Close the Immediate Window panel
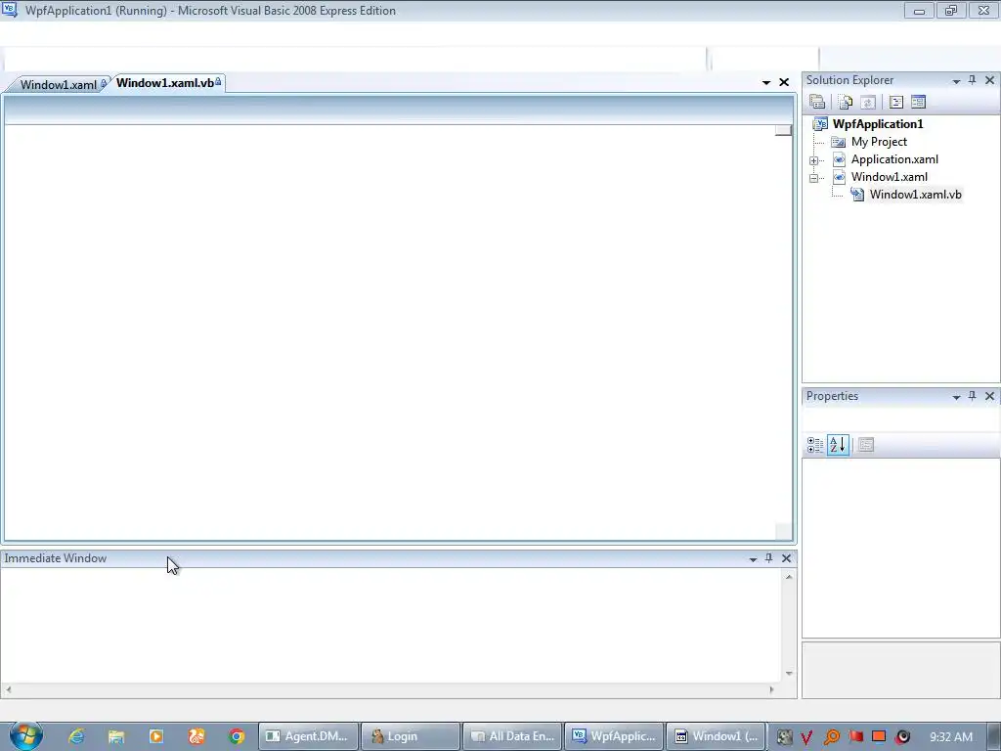 coord(787,558)
